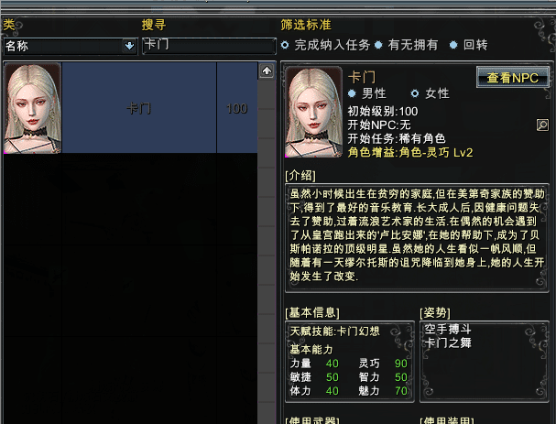Open the 名称 category combo box
The height and width of the screenshot is (424, 556).
click(71, 46)
